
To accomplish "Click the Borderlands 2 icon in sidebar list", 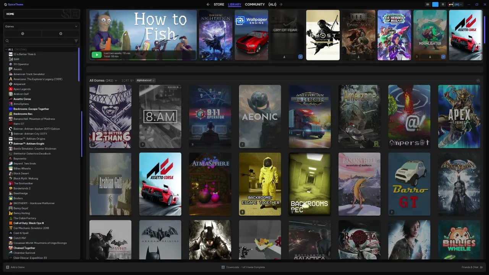I will point(11,188).
